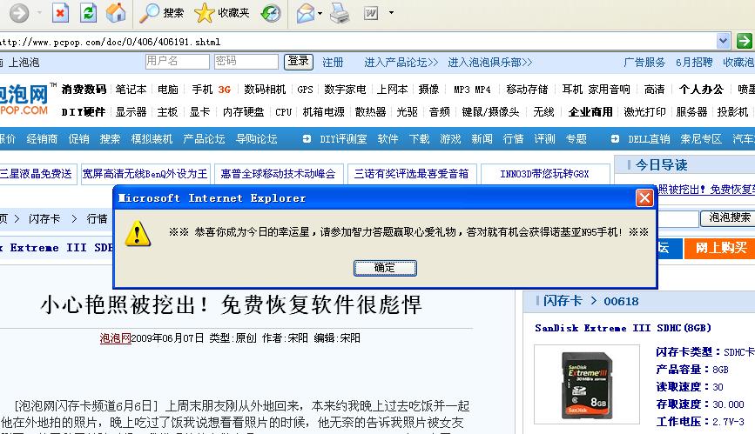Select 3G category link
This screenshot has height=434, width=755.
click(225, 90)
